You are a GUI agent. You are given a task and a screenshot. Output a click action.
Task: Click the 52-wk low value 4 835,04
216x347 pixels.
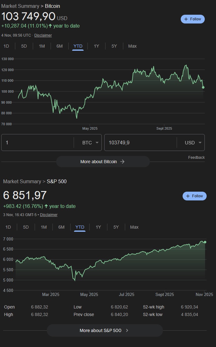pyautogui.click(x=189, y=314)
